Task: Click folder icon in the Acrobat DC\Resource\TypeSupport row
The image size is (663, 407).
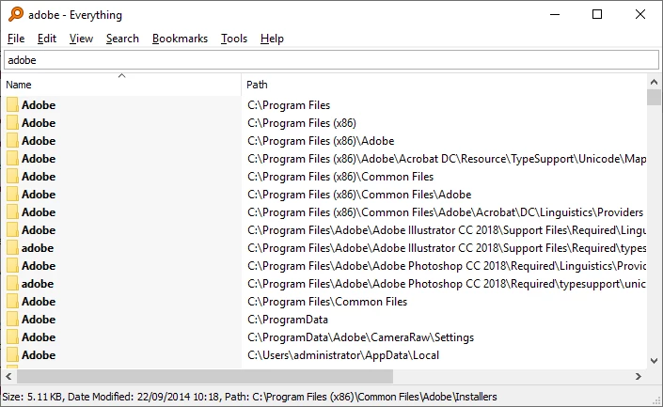Action: 12,159
